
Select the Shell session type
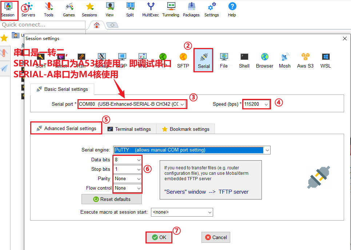click(x=244, y=60)
